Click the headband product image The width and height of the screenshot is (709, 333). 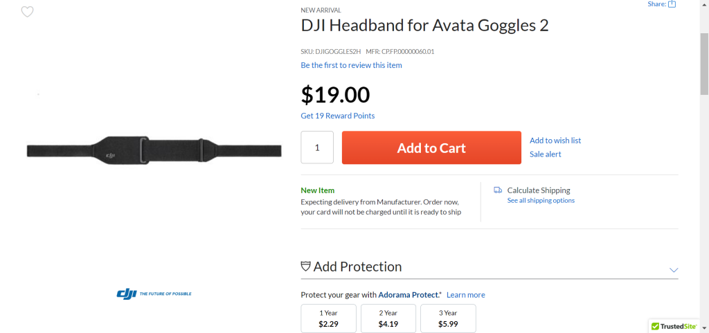pyautogui.click(x=154, y=151)
